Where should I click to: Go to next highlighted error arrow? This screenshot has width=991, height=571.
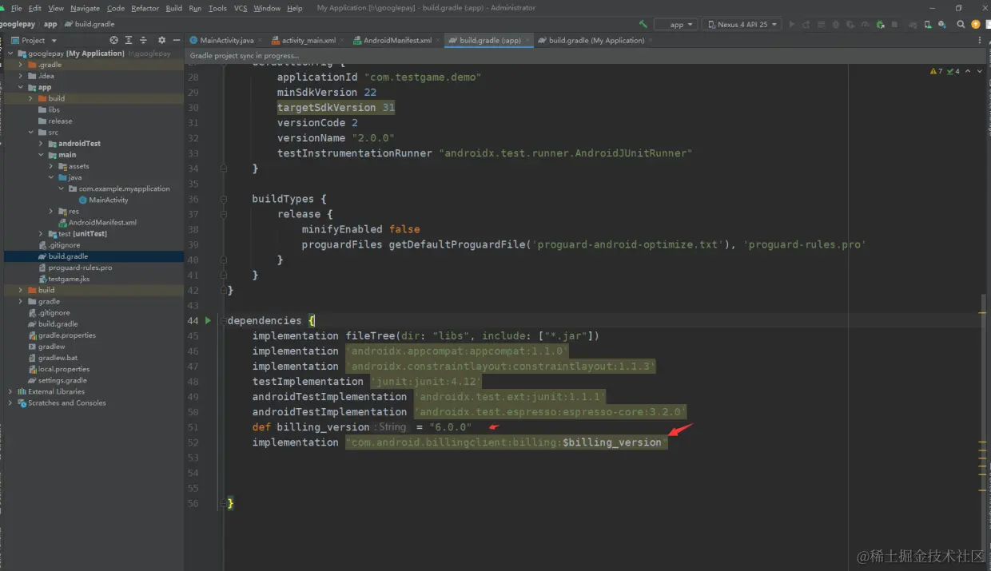[x=981, y=71]
